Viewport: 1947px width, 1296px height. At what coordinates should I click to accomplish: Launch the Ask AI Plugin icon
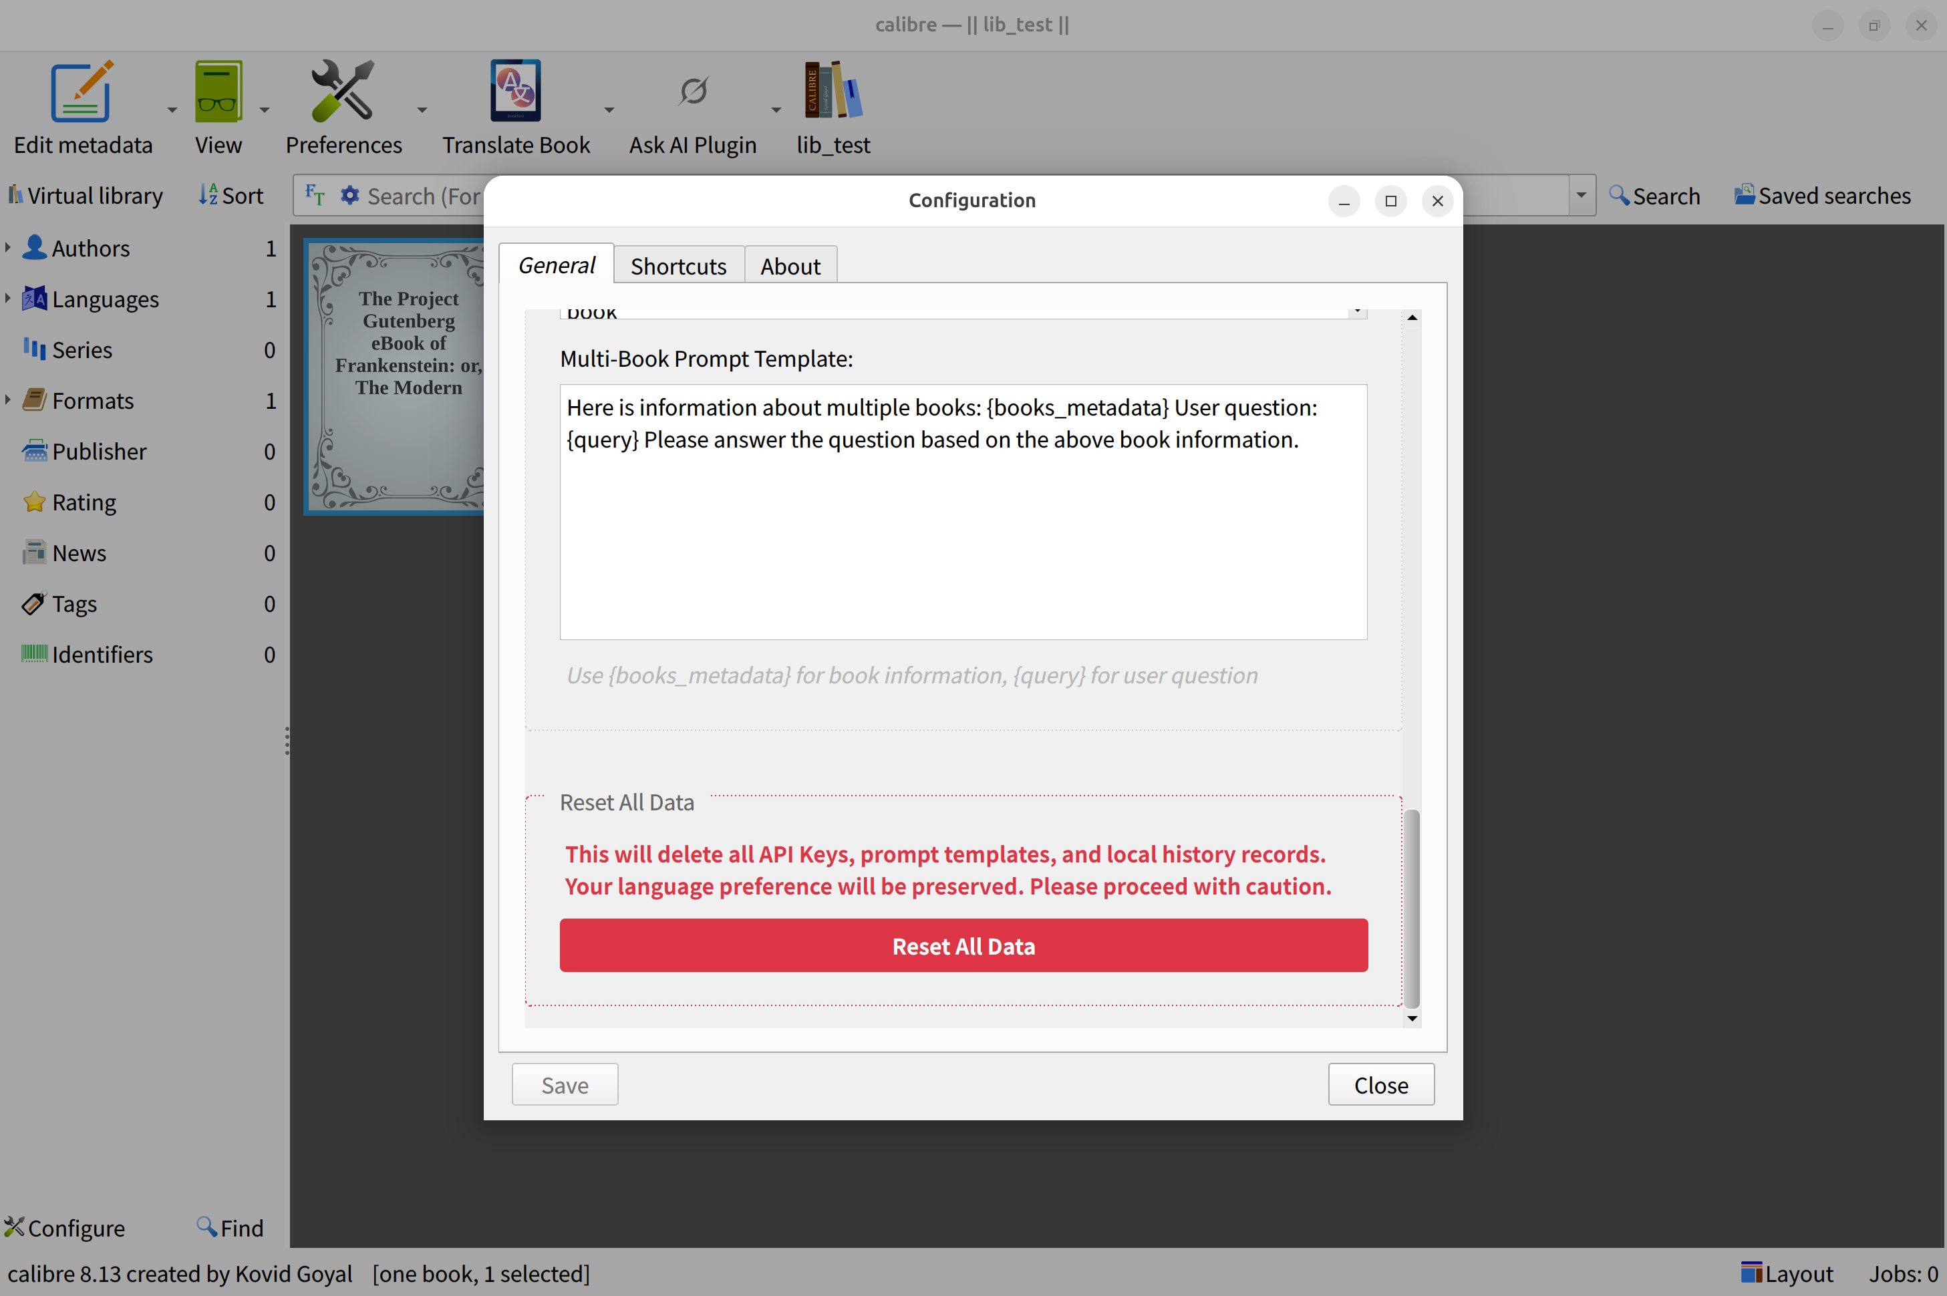tap(693, 92)
